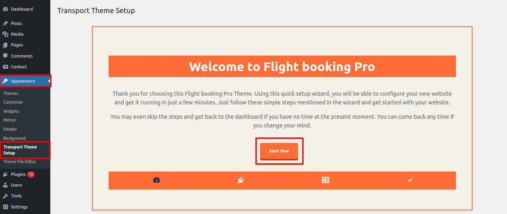
Task: Click the Posts pushpin icon
Action: 6,23
